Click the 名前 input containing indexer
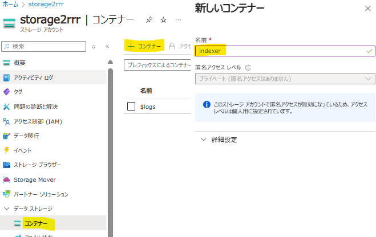Image resolution: width=376 pixels, height=237 pixels. [285, 51]
